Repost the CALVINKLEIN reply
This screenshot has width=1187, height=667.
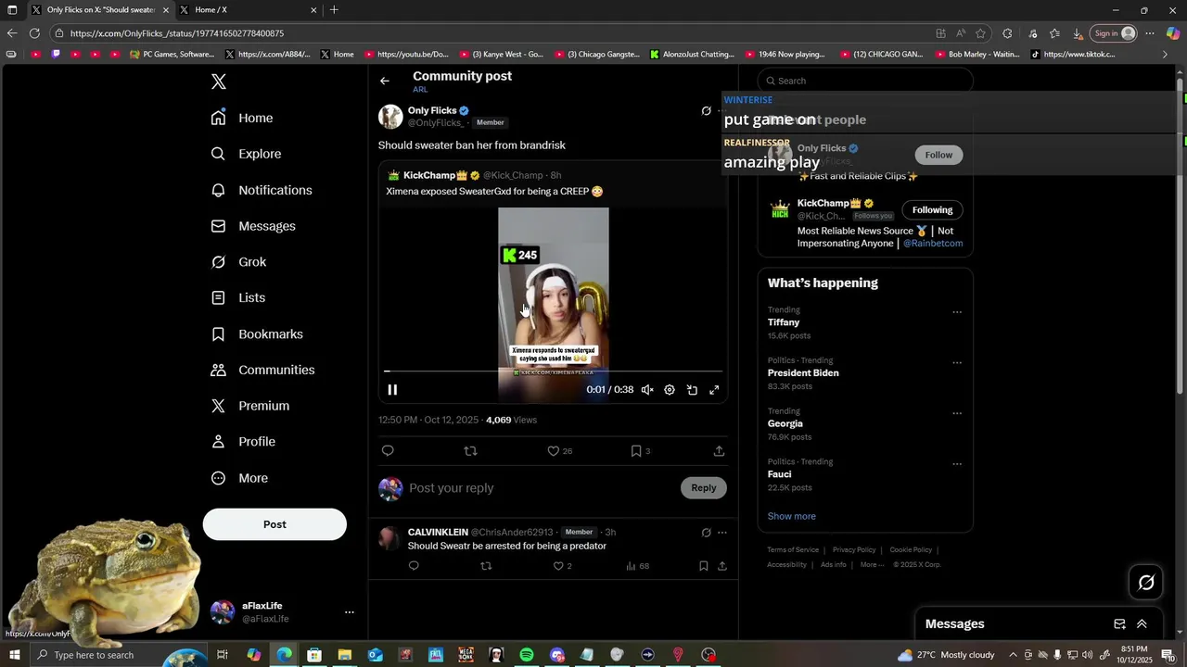(486, 566)
